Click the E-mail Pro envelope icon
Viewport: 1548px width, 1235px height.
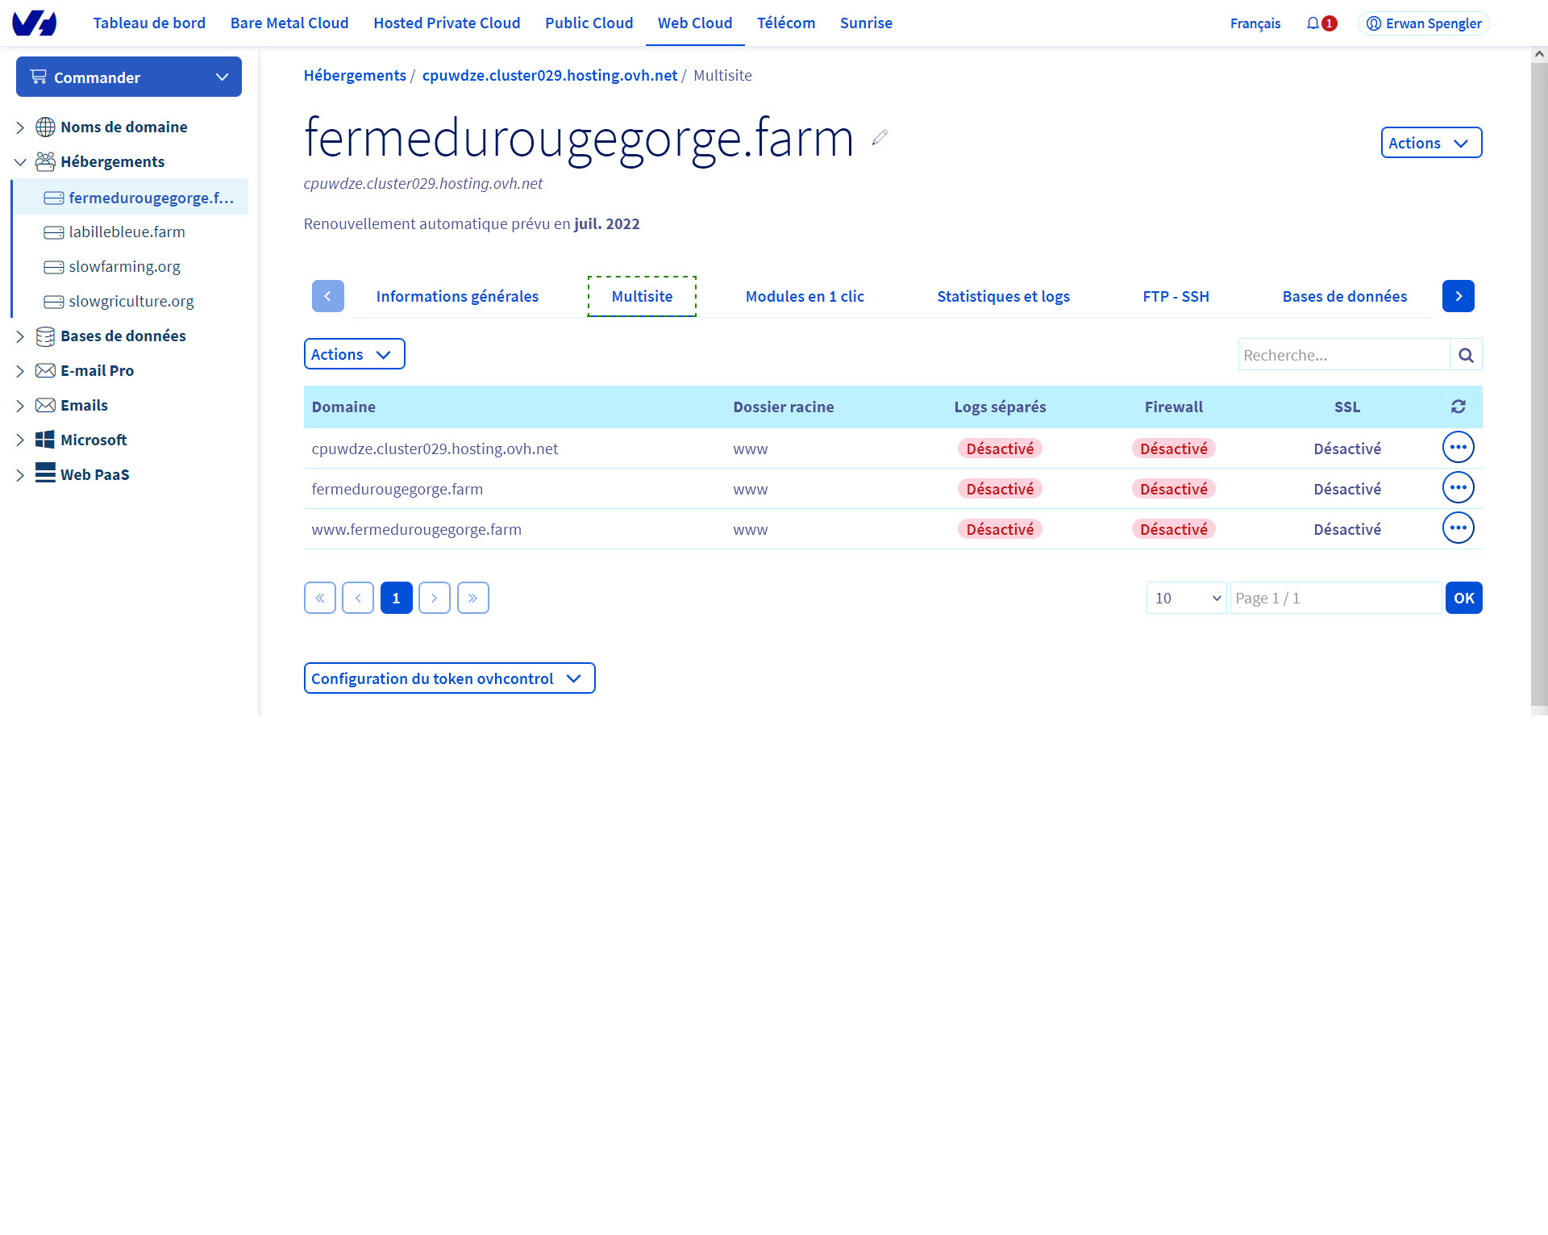tap(45, 370)
